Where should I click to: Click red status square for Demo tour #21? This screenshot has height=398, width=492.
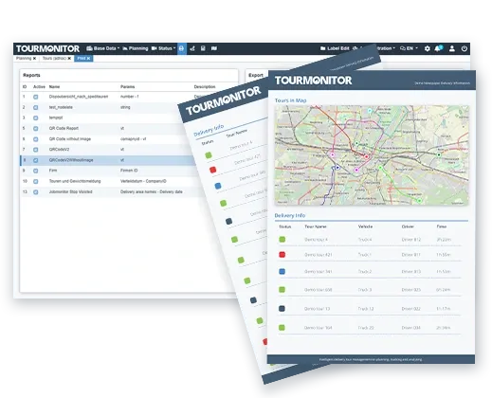[282, 255]
